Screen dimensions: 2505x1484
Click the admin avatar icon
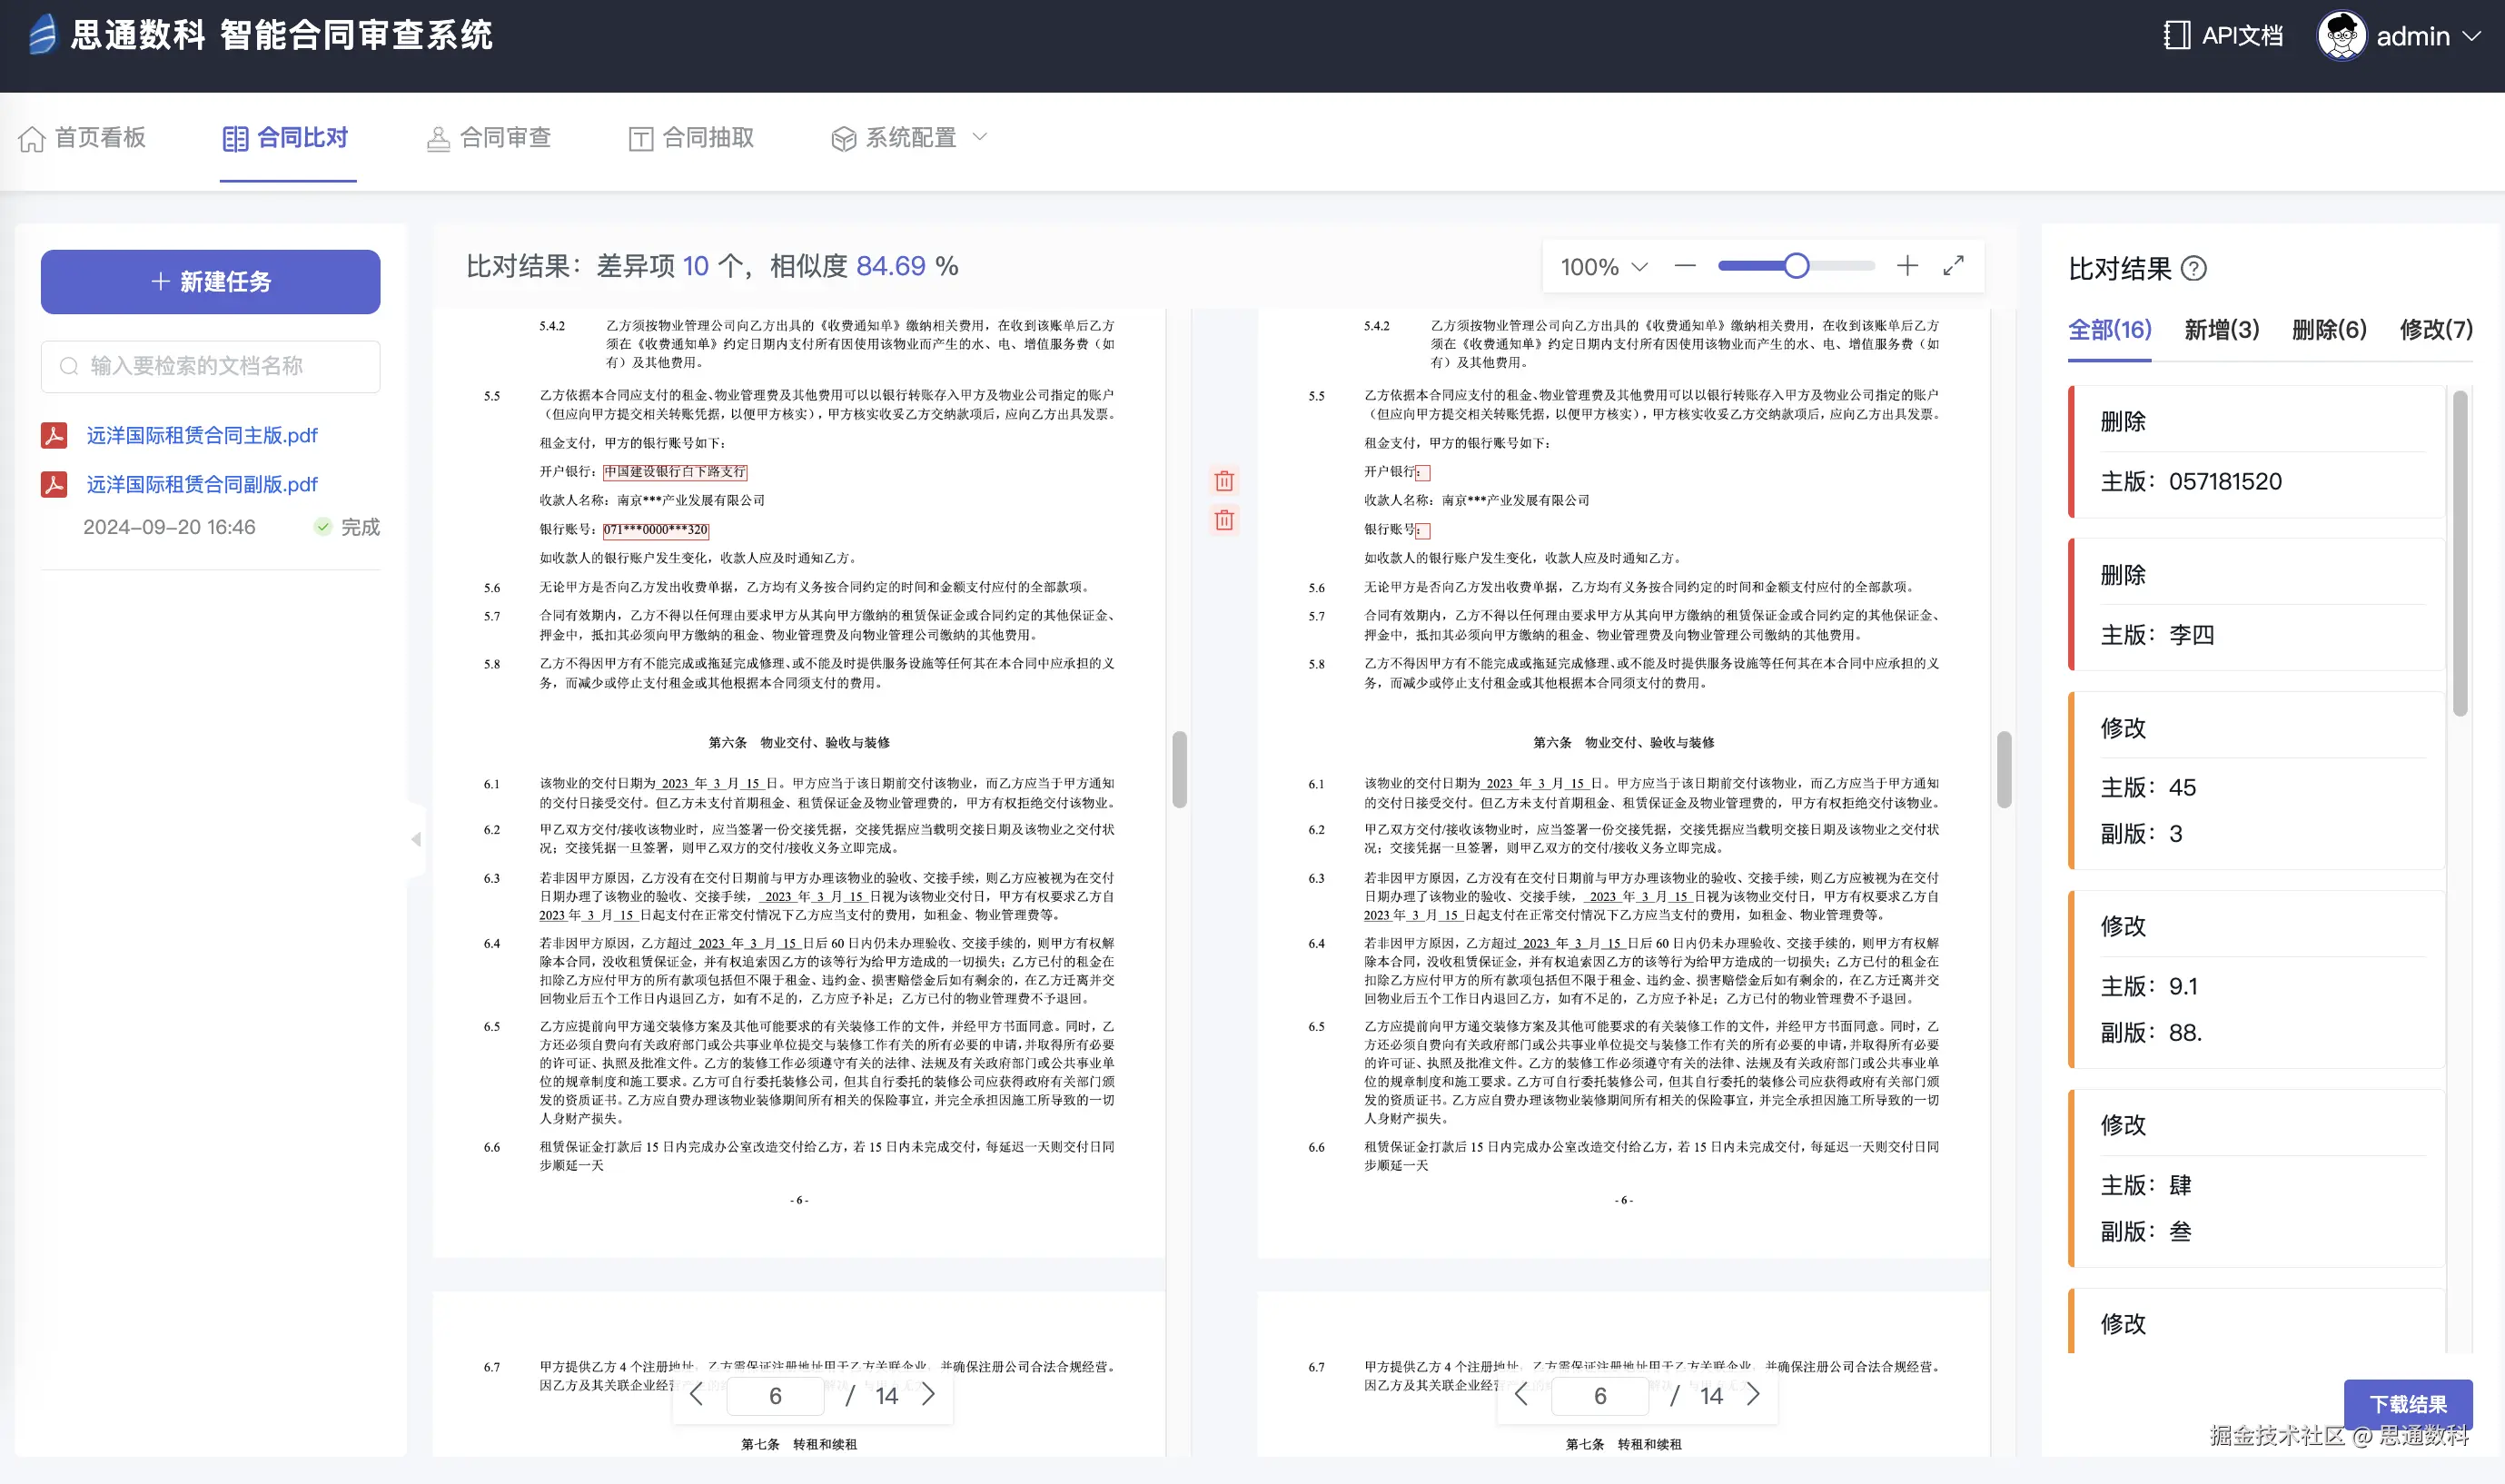(x=2341, y=36)
